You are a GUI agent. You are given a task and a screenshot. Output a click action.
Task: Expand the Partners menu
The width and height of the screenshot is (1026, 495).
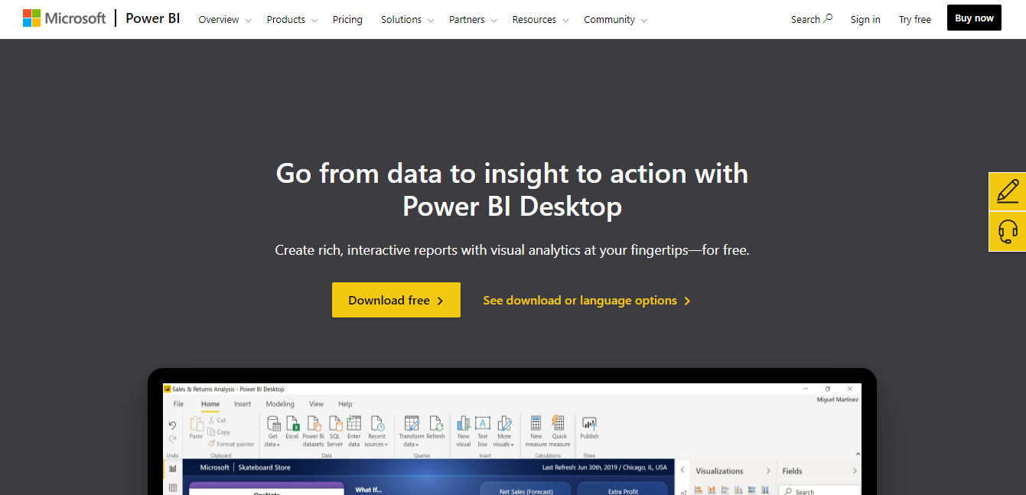(x=473, y=20)
